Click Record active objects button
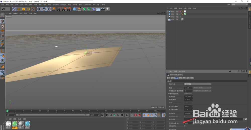Image resolution: width=251 pixels, height=130 pixels. (132, 115)
